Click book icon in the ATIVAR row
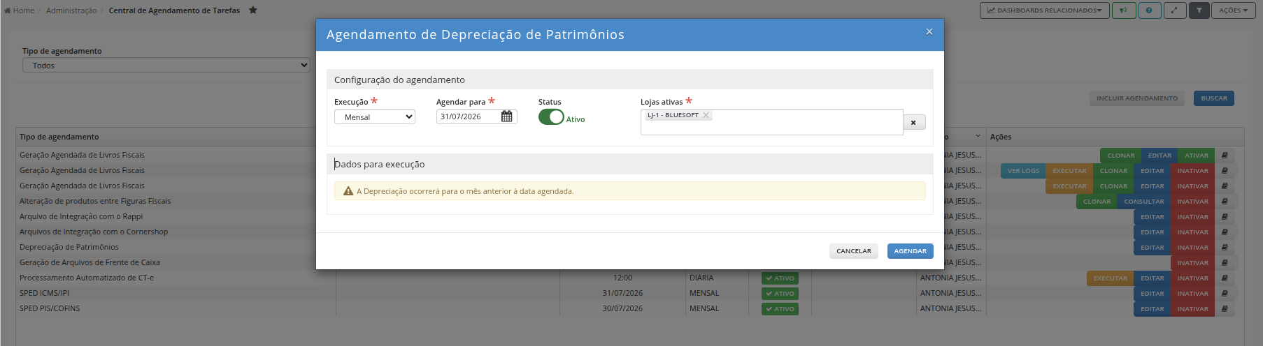This screenshot has height=346, width=1263. [x=1225, y=156]
